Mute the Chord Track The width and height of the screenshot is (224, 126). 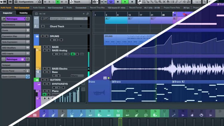pos(43,26)
